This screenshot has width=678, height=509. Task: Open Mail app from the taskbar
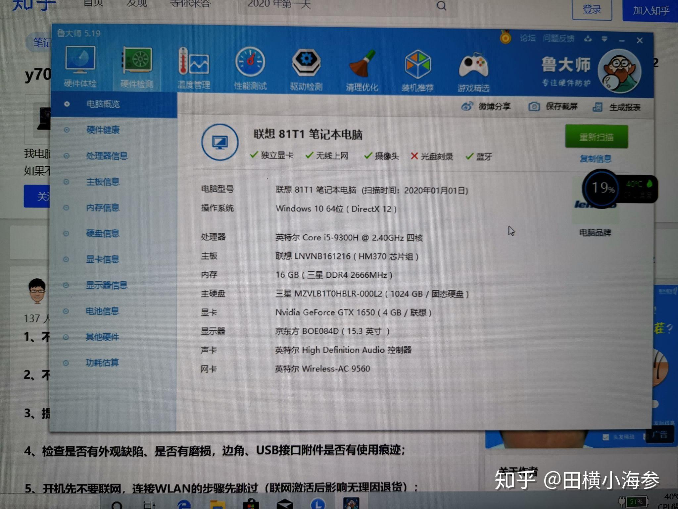285,504
